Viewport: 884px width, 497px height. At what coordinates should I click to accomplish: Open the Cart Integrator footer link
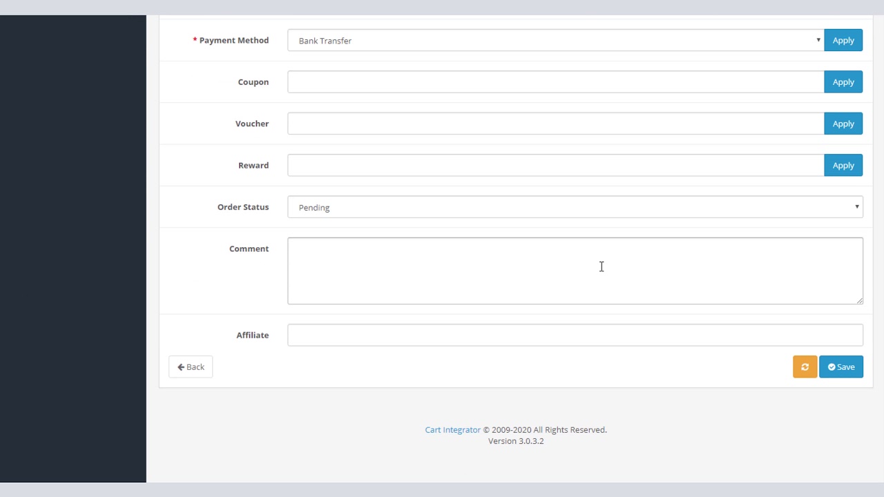pos(452,429)
